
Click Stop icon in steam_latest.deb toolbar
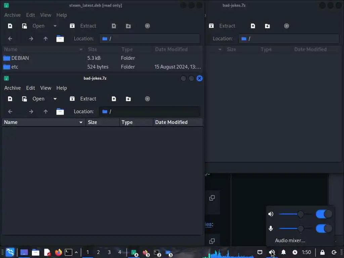coord(147,26)
